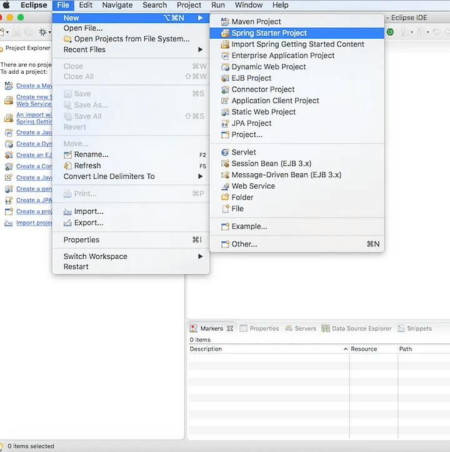Choose Other... from the New submenu
This screenshot has width=450, height=452.
click(244, 244)
